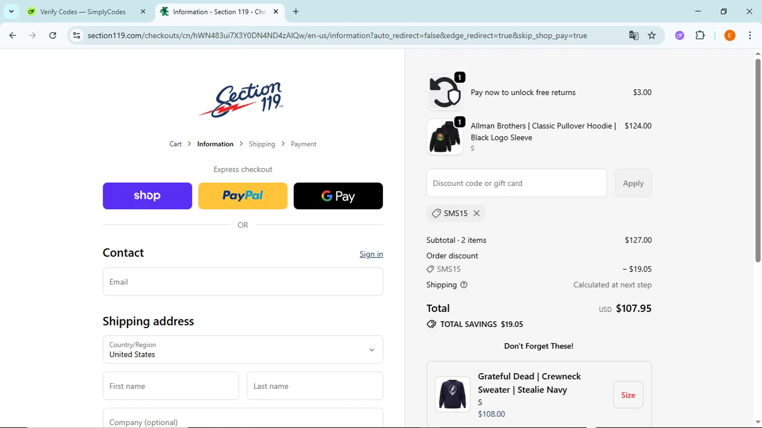
Task: Open the Extensions puzzle icon
Action: coord(700,36)
